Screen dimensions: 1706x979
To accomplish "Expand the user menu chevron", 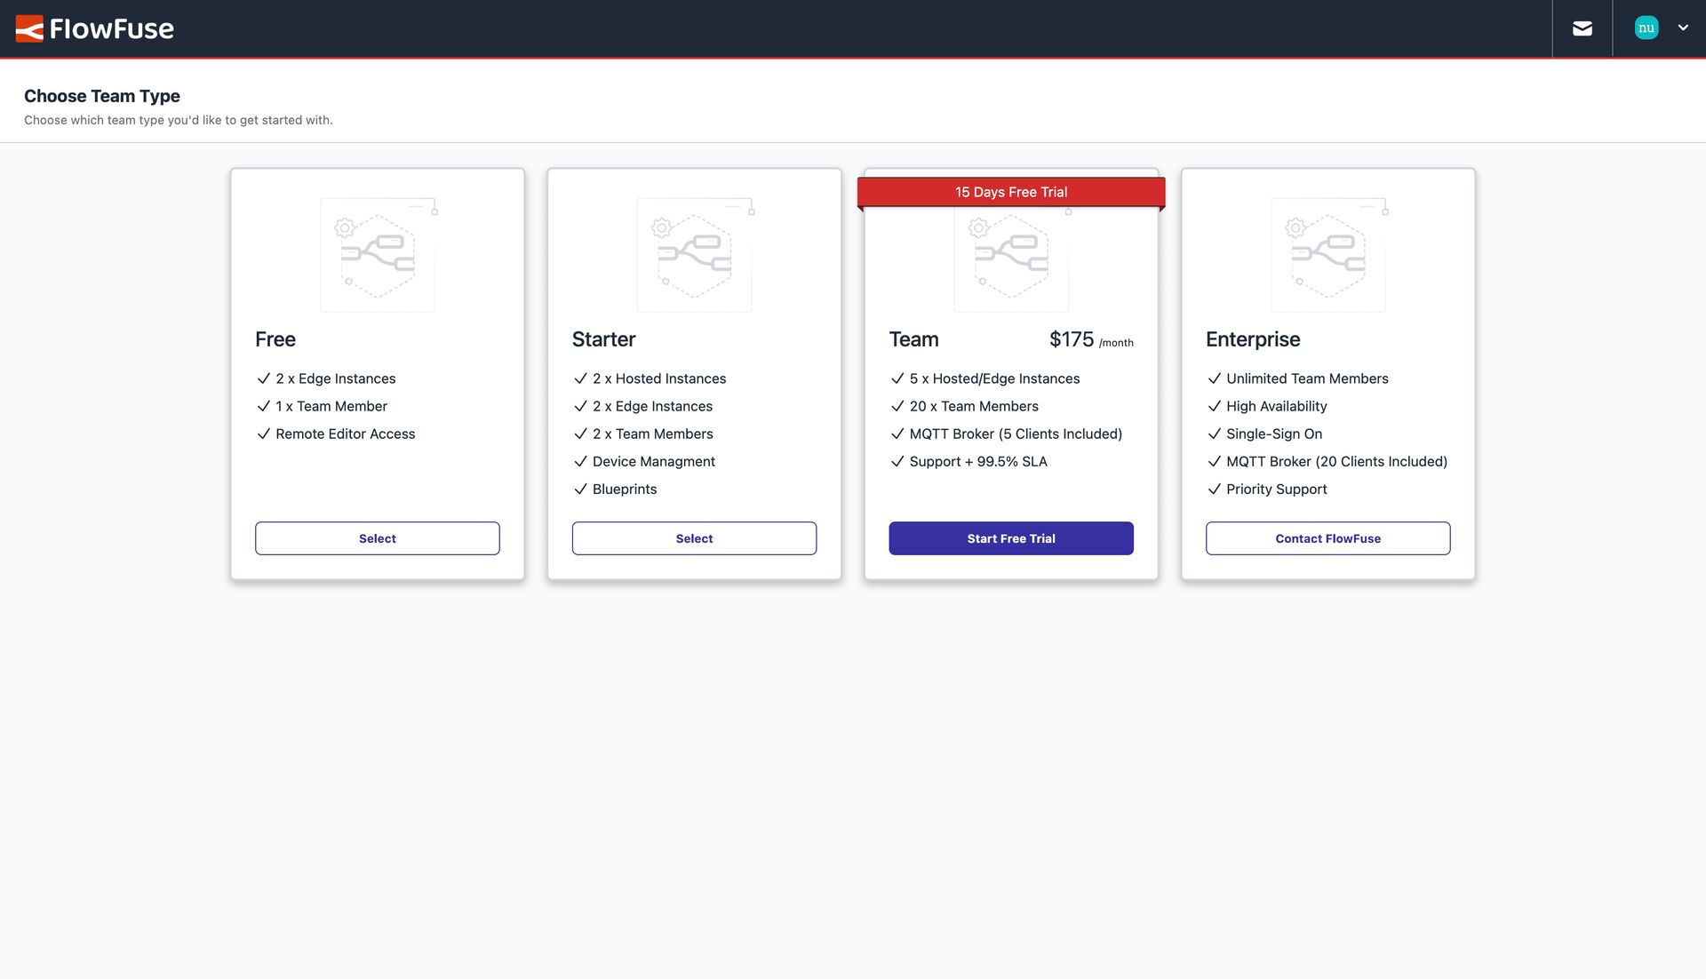I will (x=1683, y=28).
